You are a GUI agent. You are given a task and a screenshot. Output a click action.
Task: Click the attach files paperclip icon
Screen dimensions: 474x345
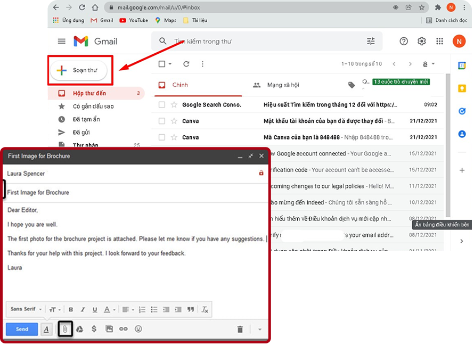[x=65, y=329]
